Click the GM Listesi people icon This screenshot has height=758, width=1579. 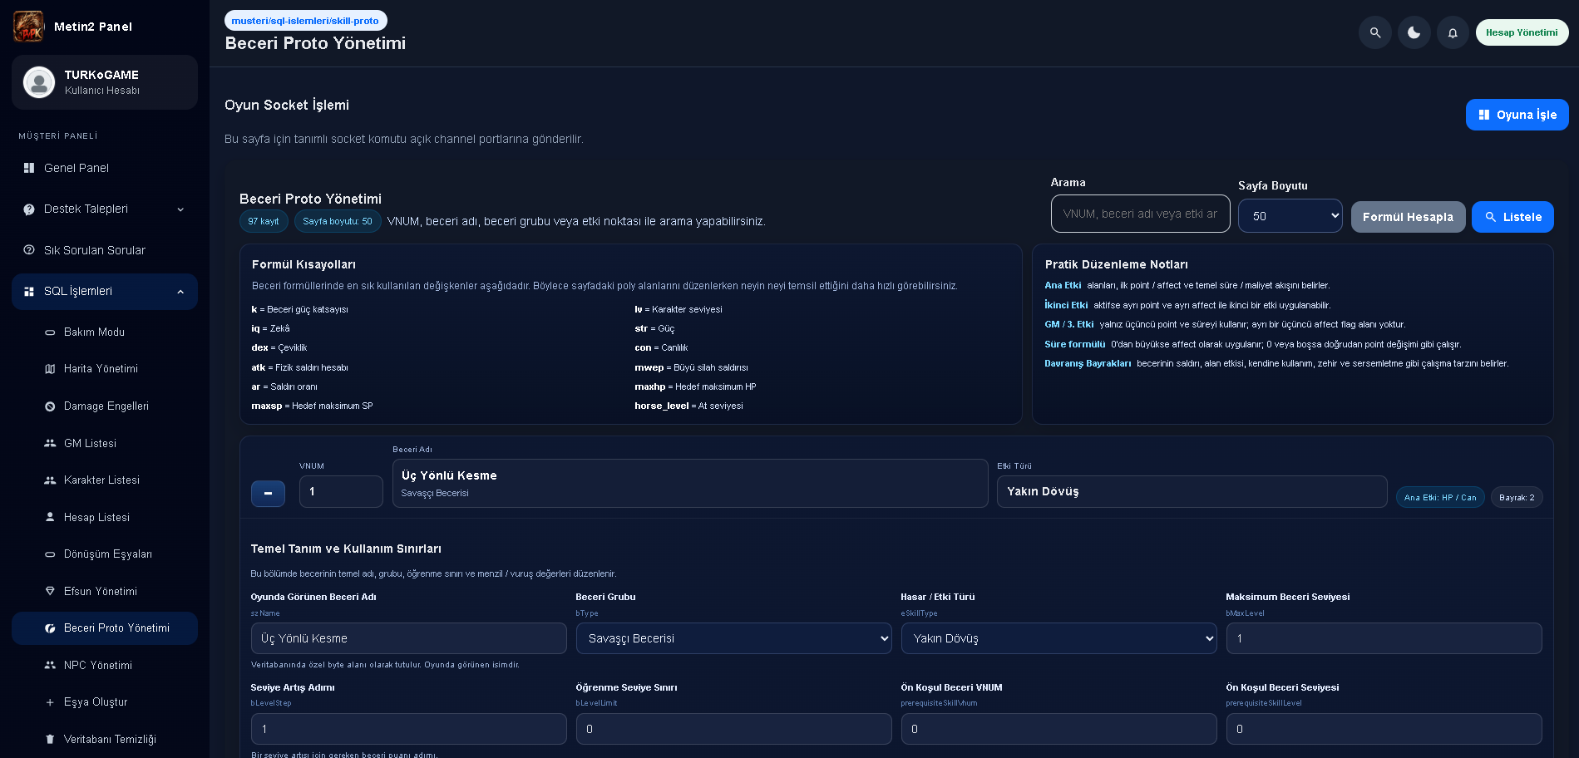[x=50, y=444]
